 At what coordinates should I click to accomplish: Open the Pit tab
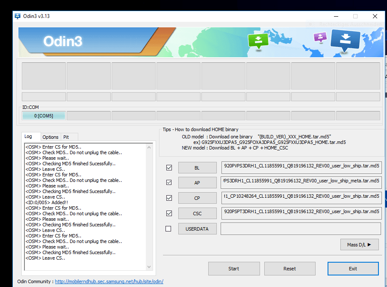66,137
